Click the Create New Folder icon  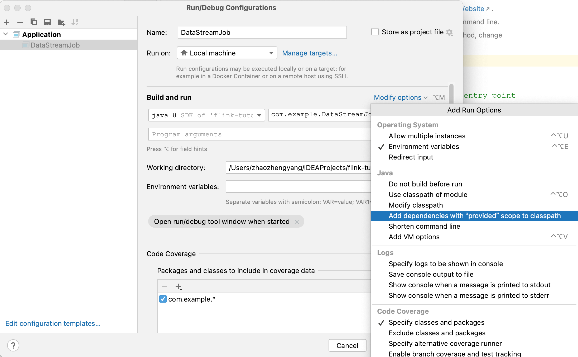[x=61, y=22]
